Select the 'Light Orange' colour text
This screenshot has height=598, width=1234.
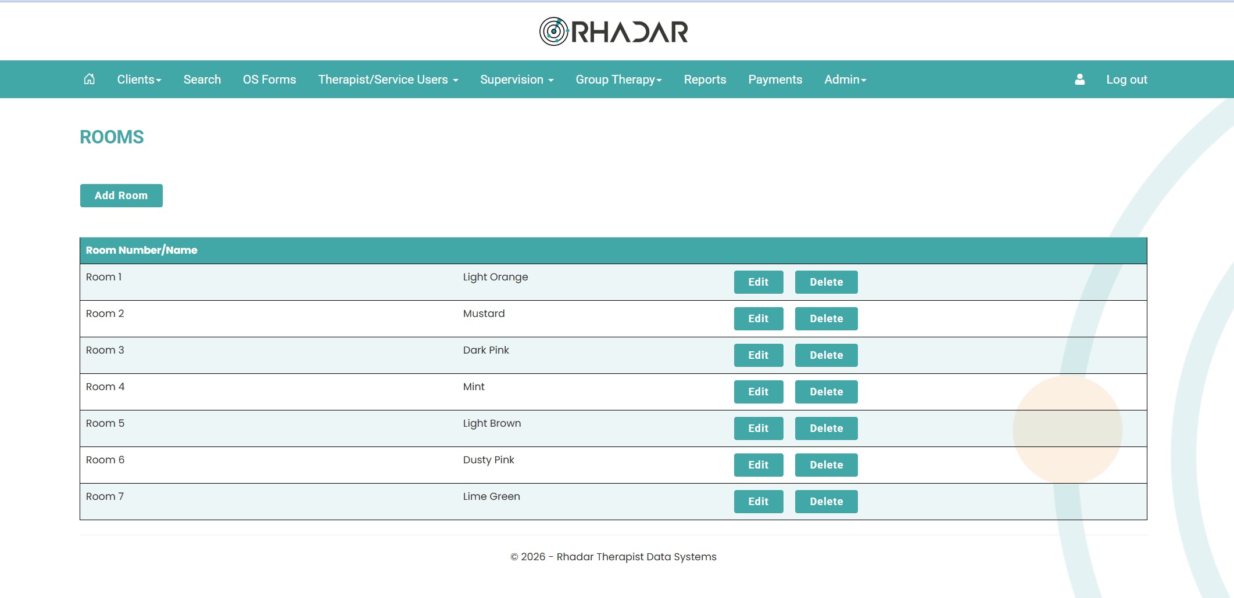496,278
